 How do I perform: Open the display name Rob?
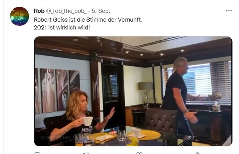click(39, 11)
